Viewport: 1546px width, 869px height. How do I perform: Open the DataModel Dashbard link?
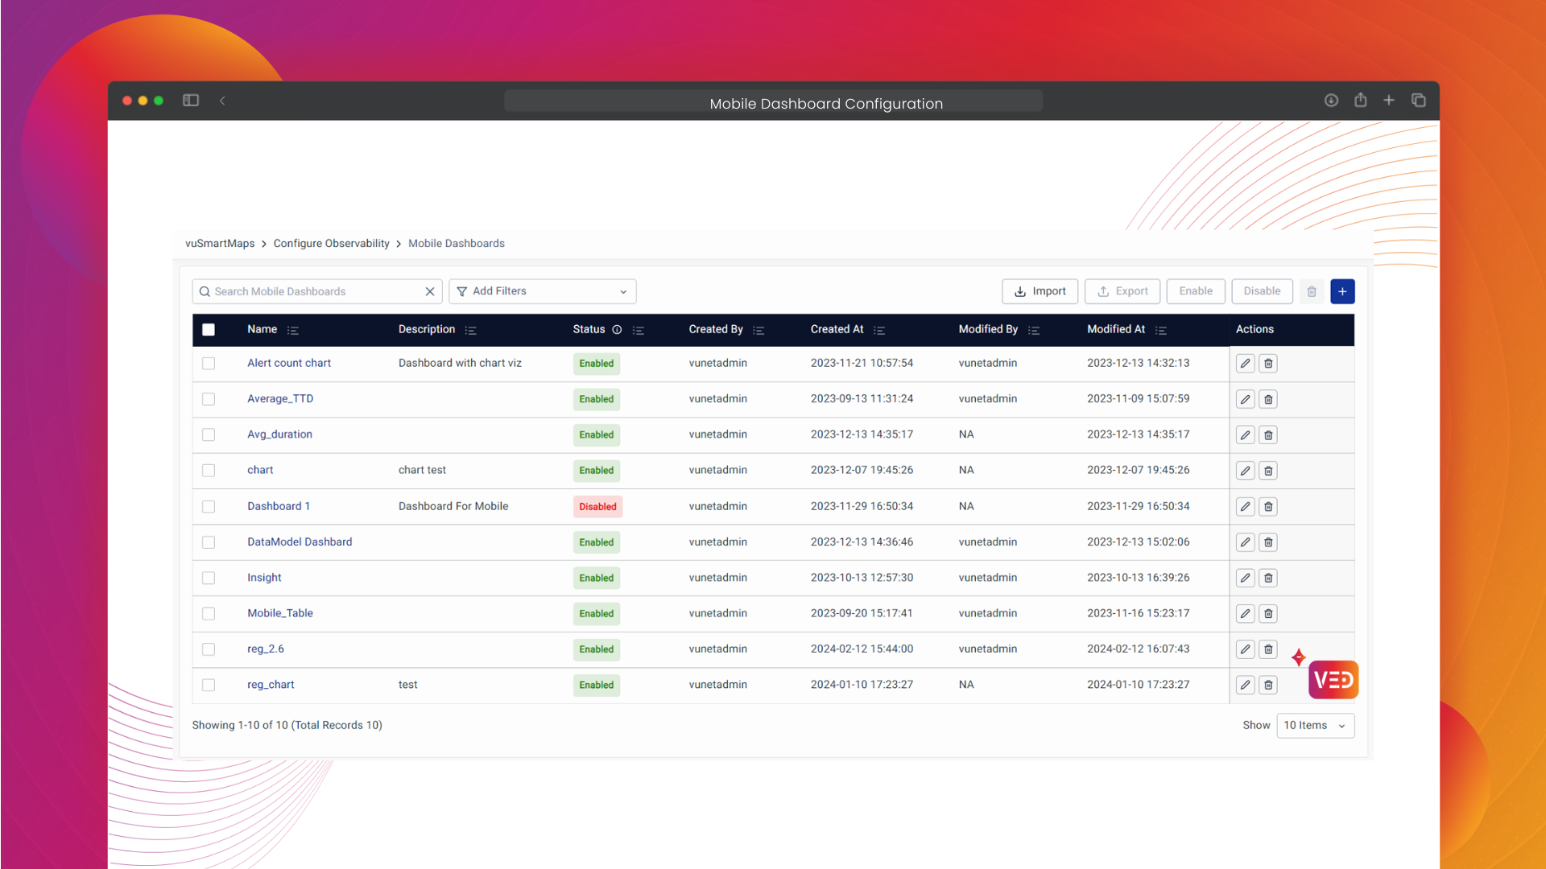(x=300, y=542)
